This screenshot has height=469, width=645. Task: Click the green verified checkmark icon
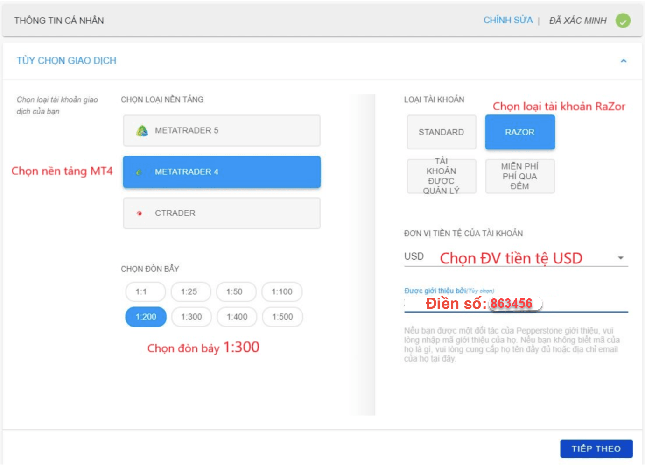pos(623,21)
